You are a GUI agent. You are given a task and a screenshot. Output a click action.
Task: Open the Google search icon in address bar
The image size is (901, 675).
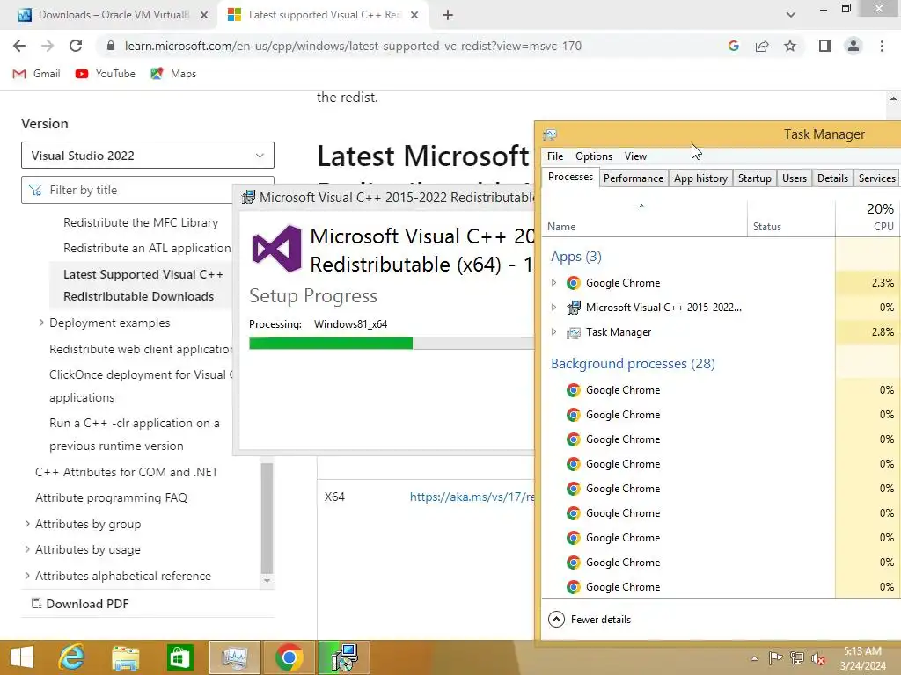point(733,46)
